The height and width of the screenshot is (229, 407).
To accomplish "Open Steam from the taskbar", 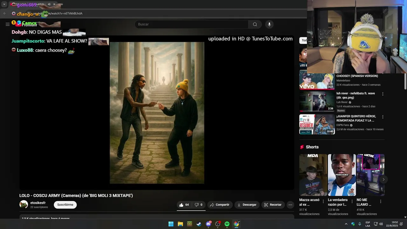I will click(x=199, y=224).
